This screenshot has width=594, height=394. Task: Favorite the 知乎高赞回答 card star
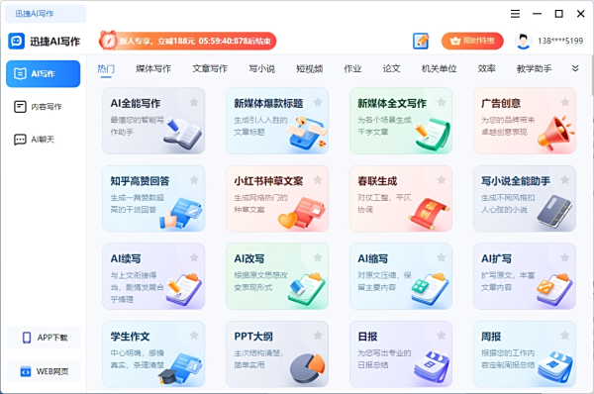[194, 179]
